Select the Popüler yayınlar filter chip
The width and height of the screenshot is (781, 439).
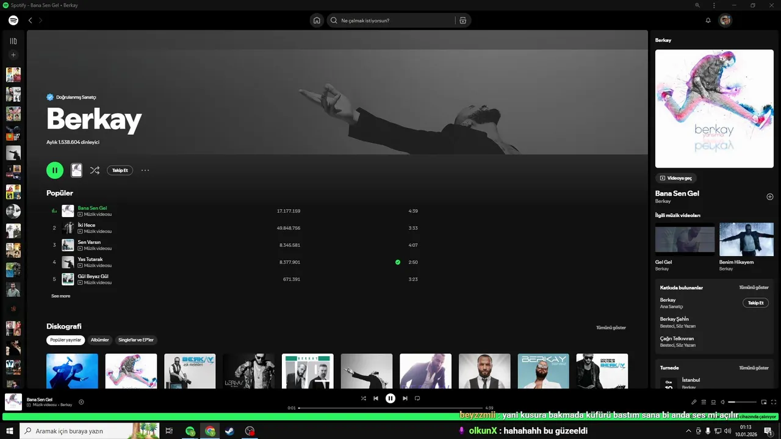click(x=65, y=340)
